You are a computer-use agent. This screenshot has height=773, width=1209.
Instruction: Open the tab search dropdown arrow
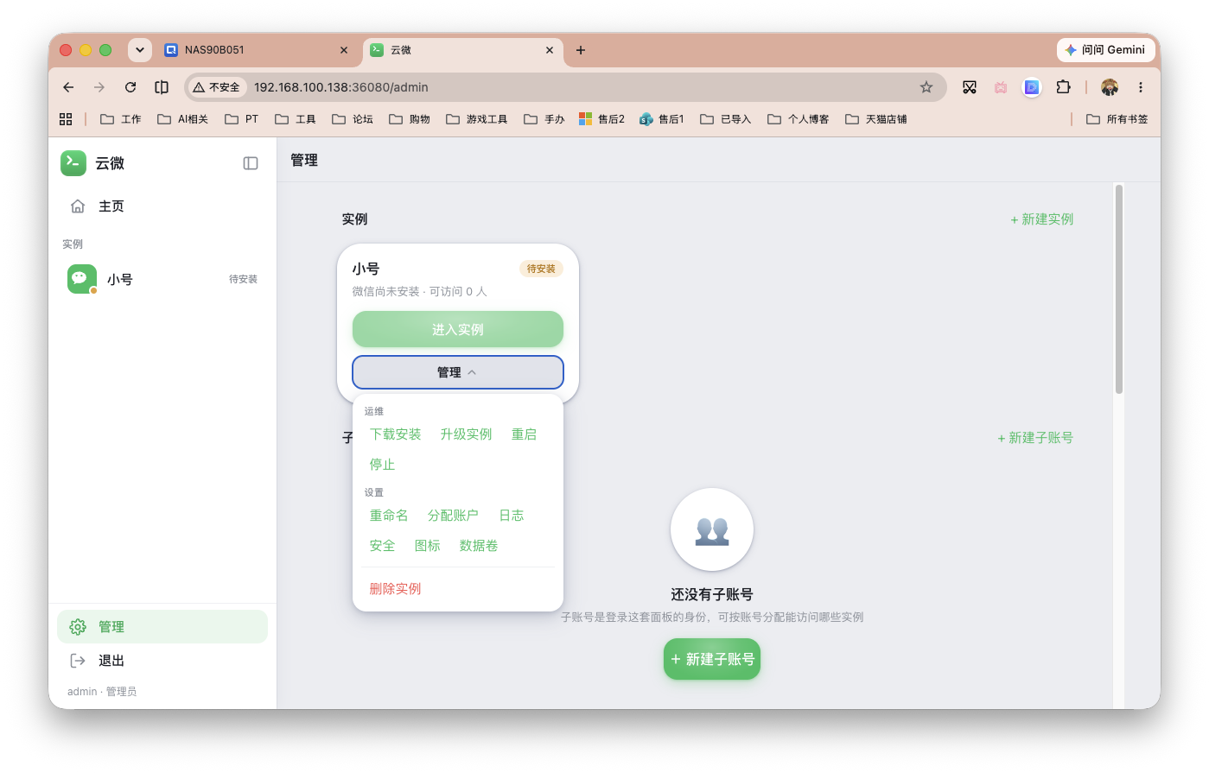(x=140, y=50)
